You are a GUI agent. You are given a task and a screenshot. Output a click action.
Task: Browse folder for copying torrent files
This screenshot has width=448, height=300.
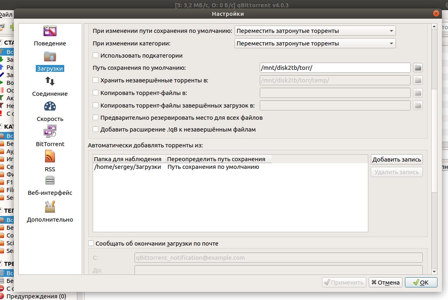pyautogui.click(x=418, y=93)
